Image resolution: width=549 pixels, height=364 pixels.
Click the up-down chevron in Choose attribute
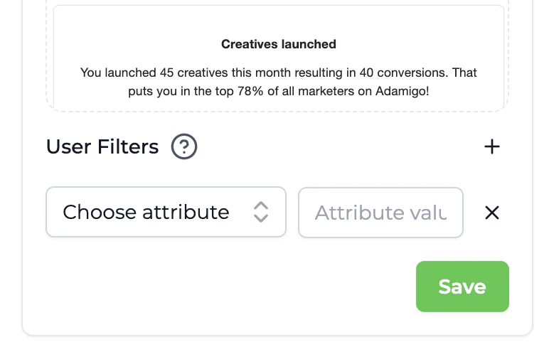pos(261,212)
